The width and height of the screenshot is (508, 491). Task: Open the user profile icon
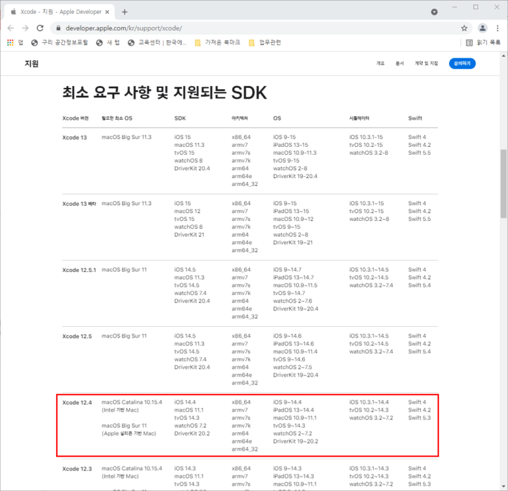pos(482,28)
